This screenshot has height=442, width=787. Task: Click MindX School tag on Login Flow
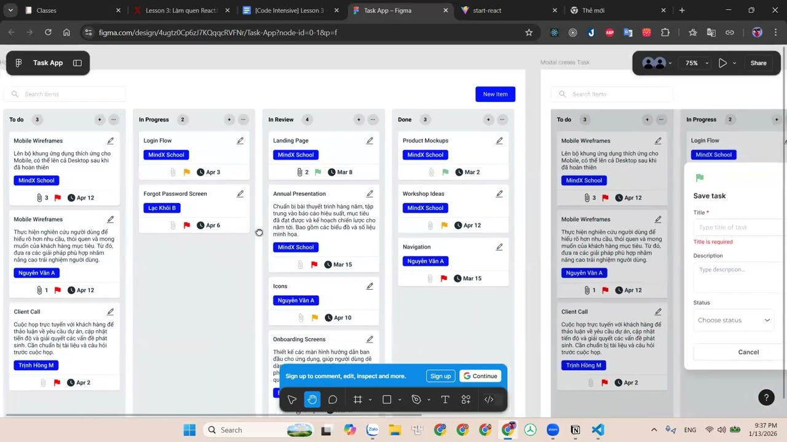(x=166, y=155)
